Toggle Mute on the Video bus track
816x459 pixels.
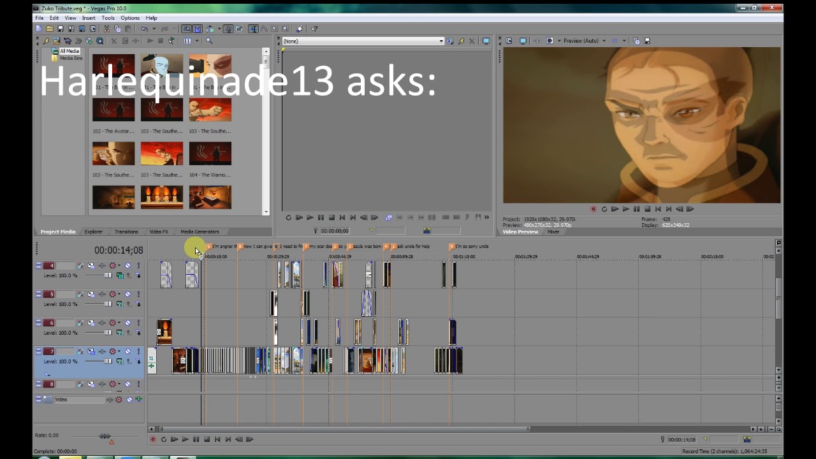pyautogui.click(x=129, y=400)
